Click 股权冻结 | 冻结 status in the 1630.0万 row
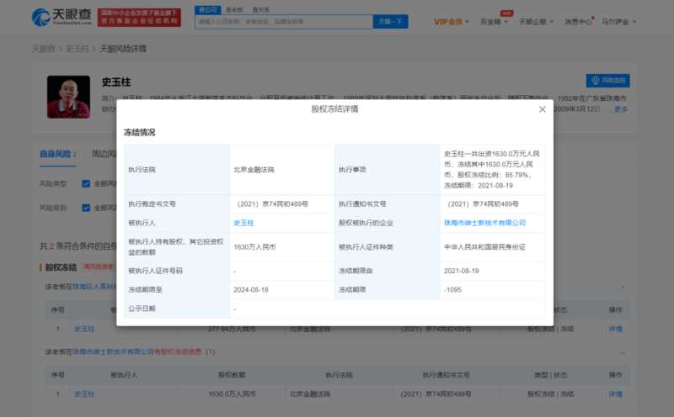This screenshot has width=674, height=417. [550, 393]
